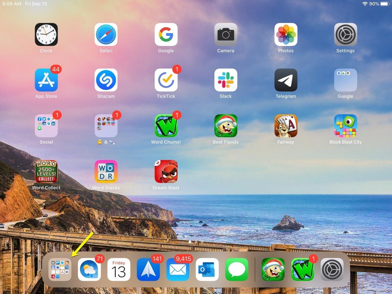Screen dimensions: 392x294
Task: Start Fairway solitaire game
Action: [x=286, y=126]
